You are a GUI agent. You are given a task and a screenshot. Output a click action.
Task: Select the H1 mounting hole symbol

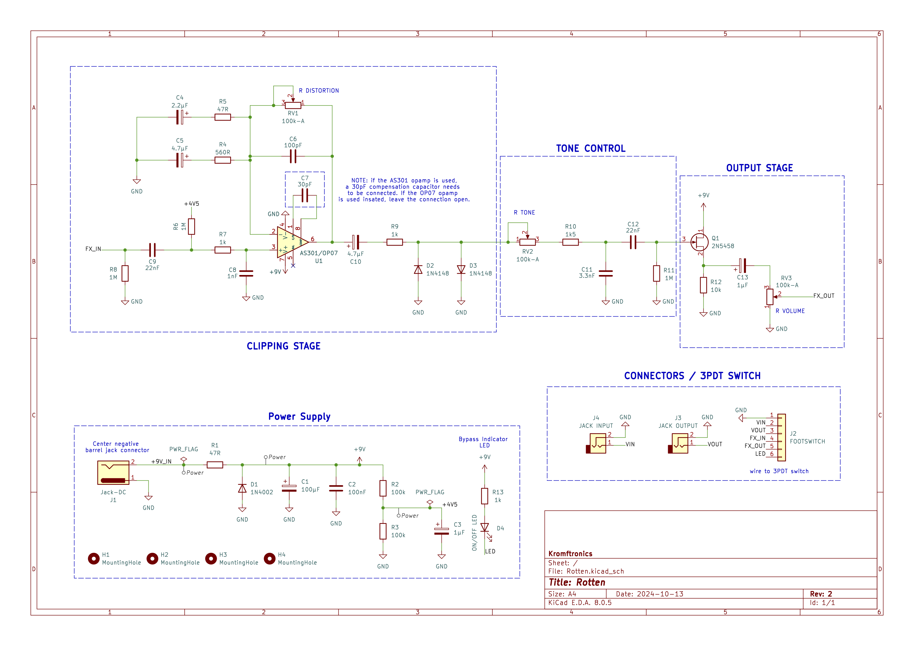point(94,558)
